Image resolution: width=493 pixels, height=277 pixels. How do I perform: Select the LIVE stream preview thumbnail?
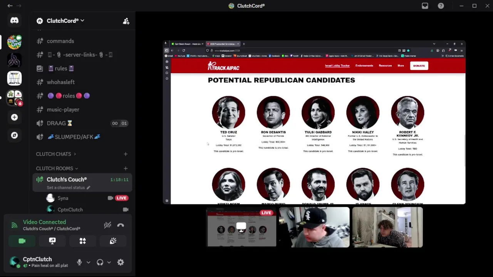(241, 227)
